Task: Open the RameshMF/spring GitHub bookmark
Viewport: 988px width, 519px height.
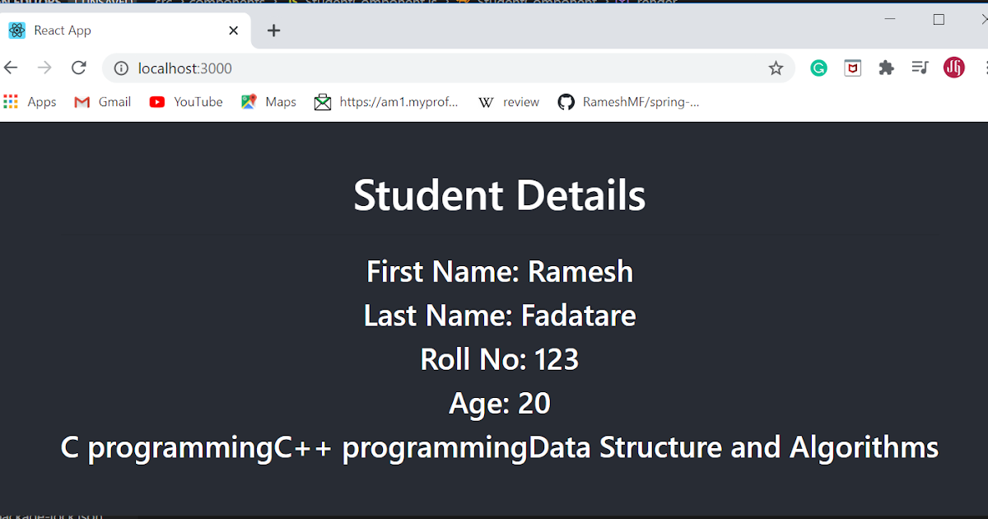Action: coord(629,101)
